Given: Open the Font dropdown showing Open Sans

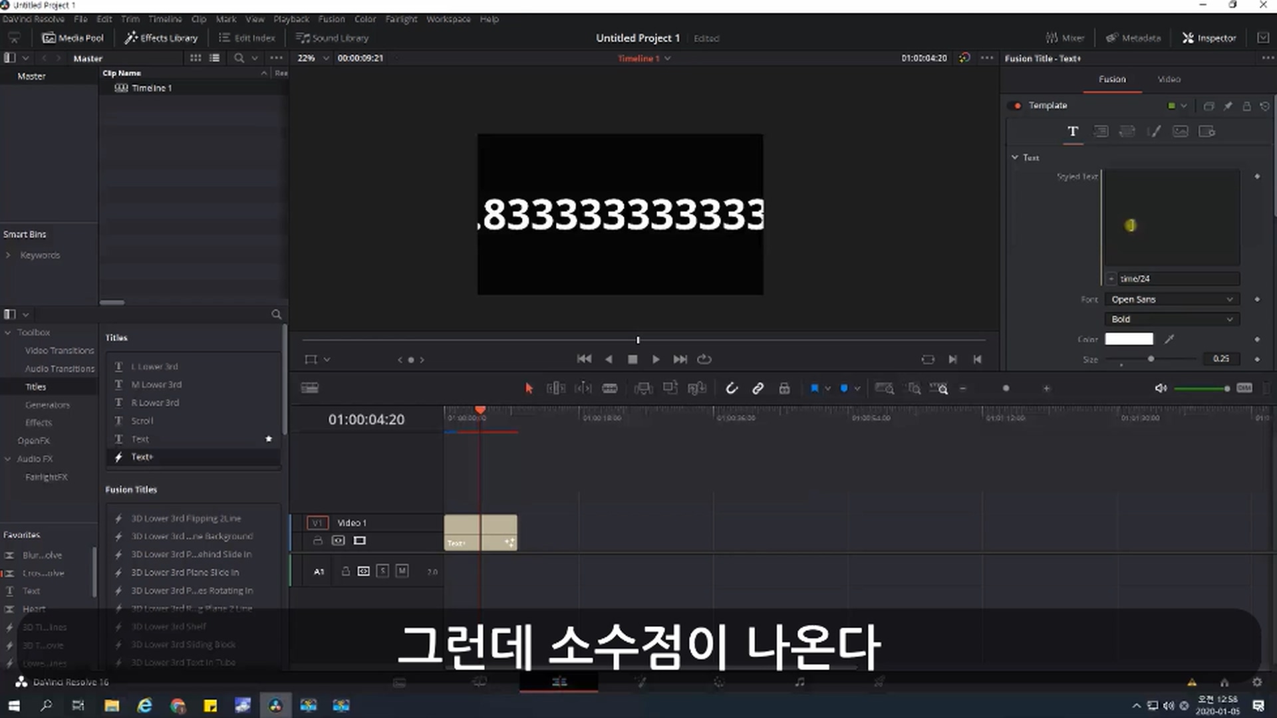Looking at the screenshot, I should tap(1171, 299).
